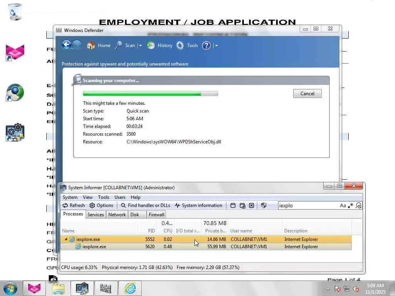Open Windows Explorer from the taskbar

[58, 288]
